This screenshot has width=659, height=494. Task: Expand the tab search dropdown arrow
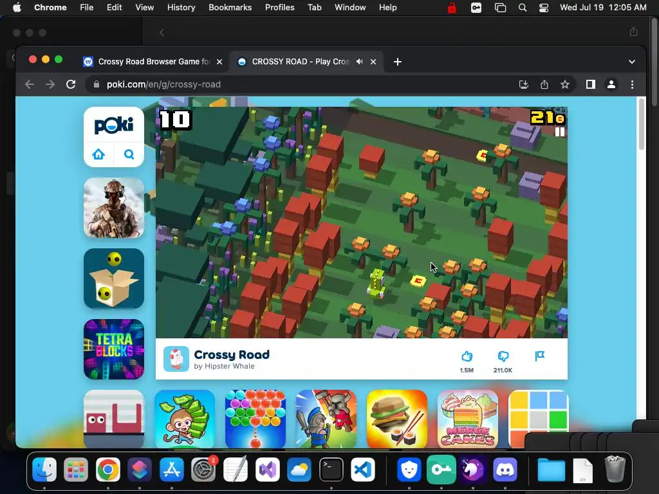(x=632, y=62)
